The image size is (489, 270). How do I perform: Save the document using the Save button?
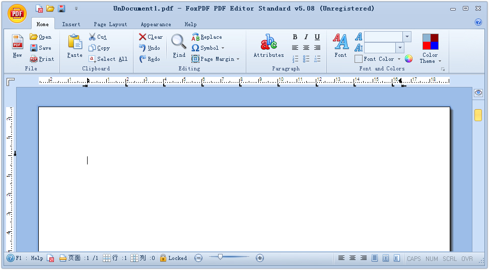[x=41, y=48]
